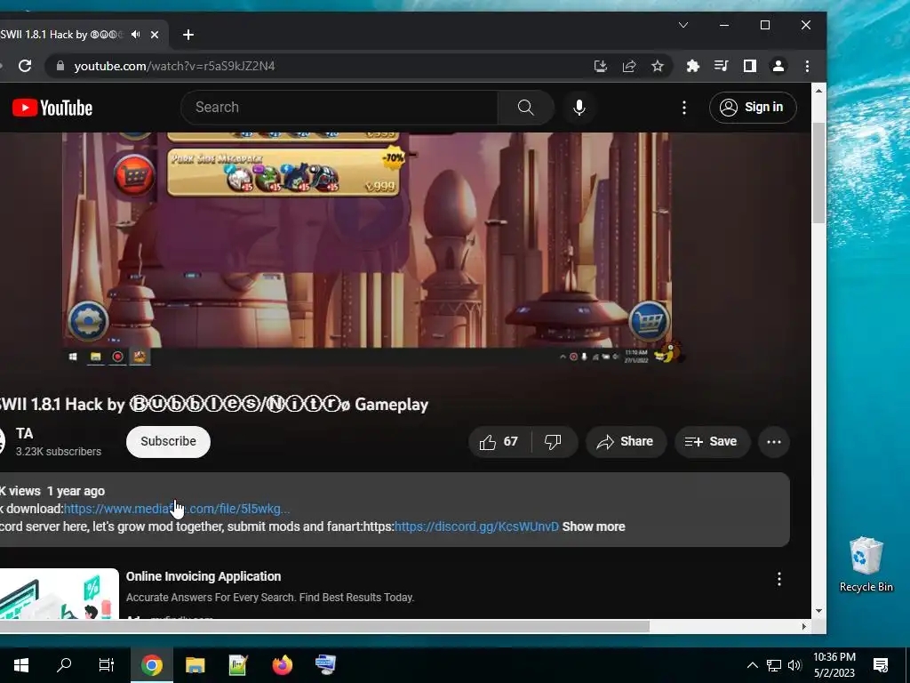Click the share page icon in the address bar
Screen dimensions: 910x683
pos(629,66)
